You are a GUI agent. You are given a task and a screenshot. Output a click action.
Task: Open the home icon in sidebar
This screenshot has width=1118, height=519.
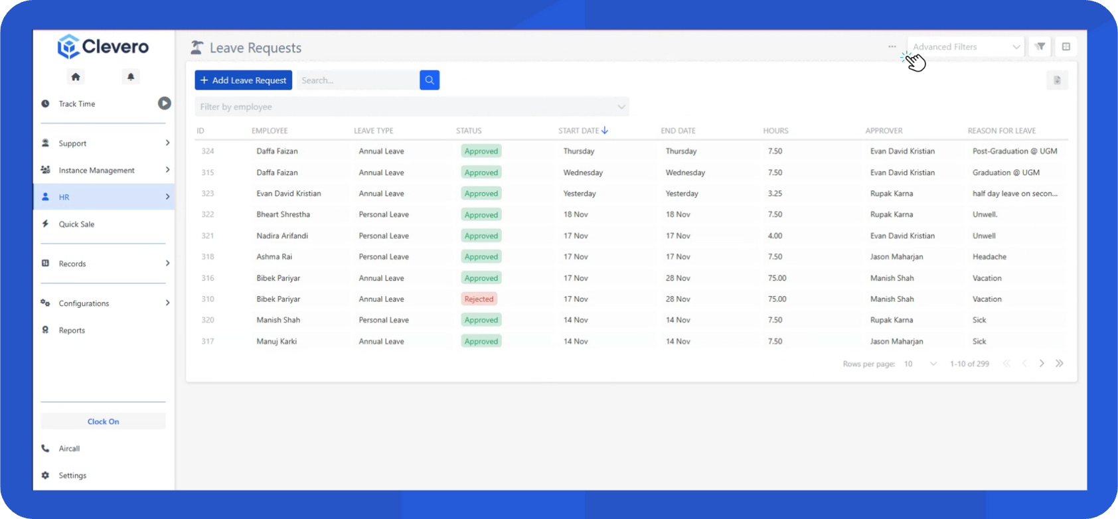tap(76, 77)
